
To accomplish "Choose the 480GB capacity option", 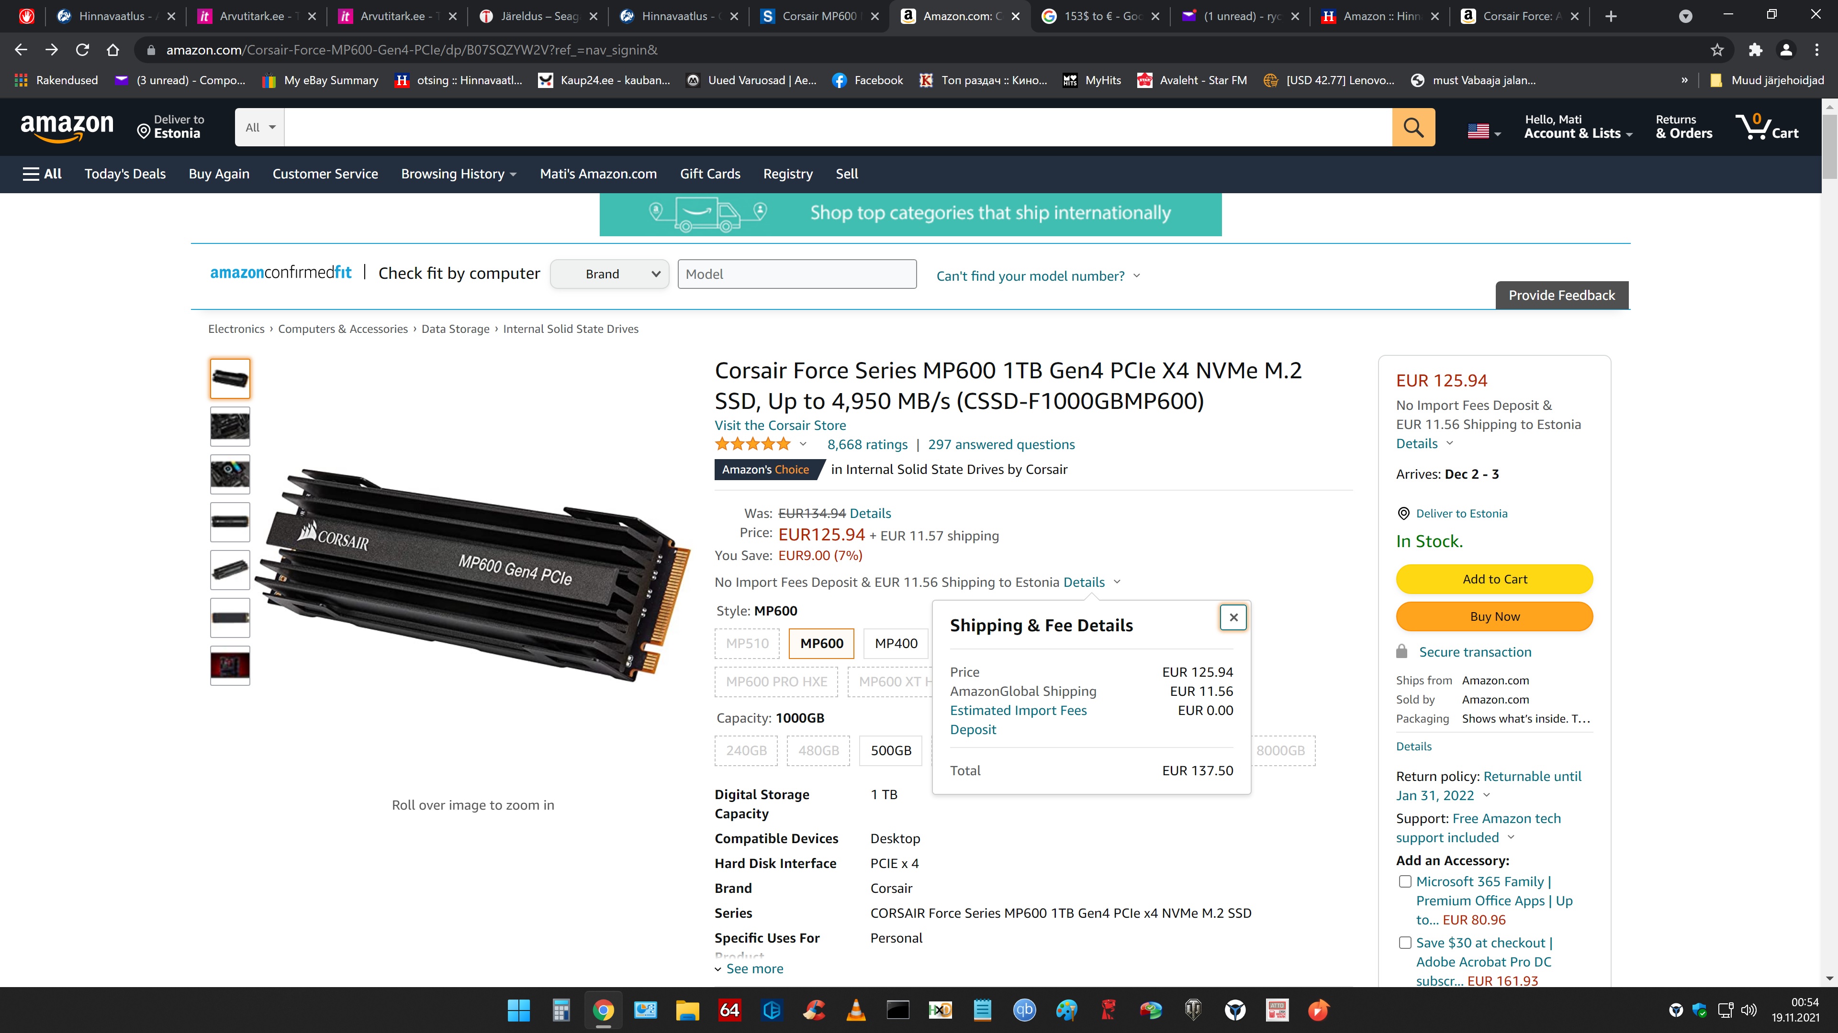I will point(818,751).
